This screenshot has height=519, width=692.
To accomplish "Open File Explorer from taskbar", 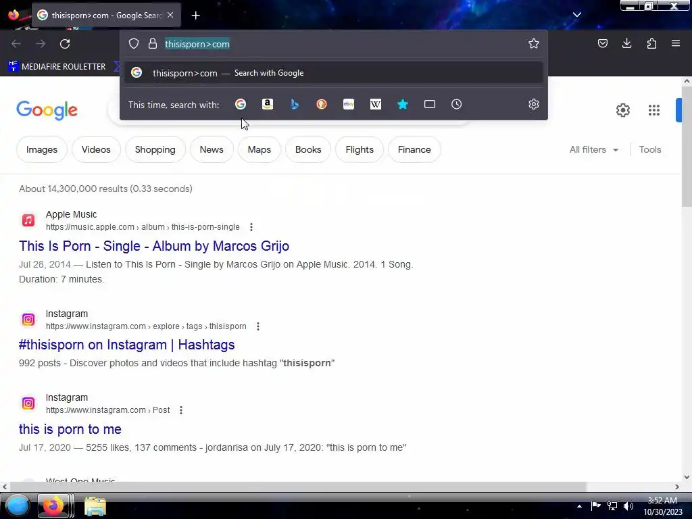I will pyautogui.click(x=95, y=506).
